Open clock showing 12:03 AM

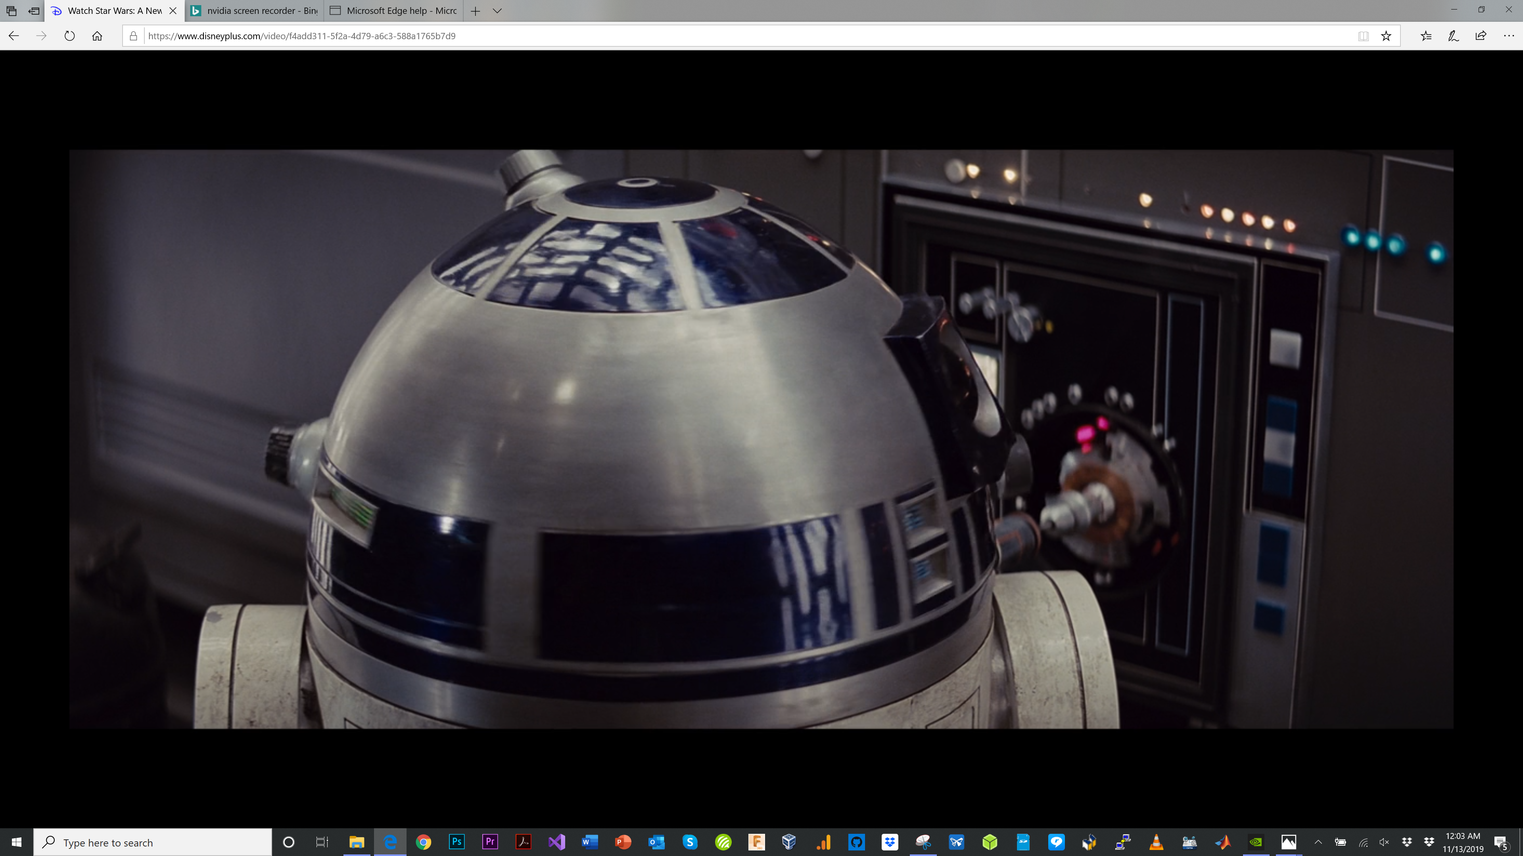(x=1463, y=843)
